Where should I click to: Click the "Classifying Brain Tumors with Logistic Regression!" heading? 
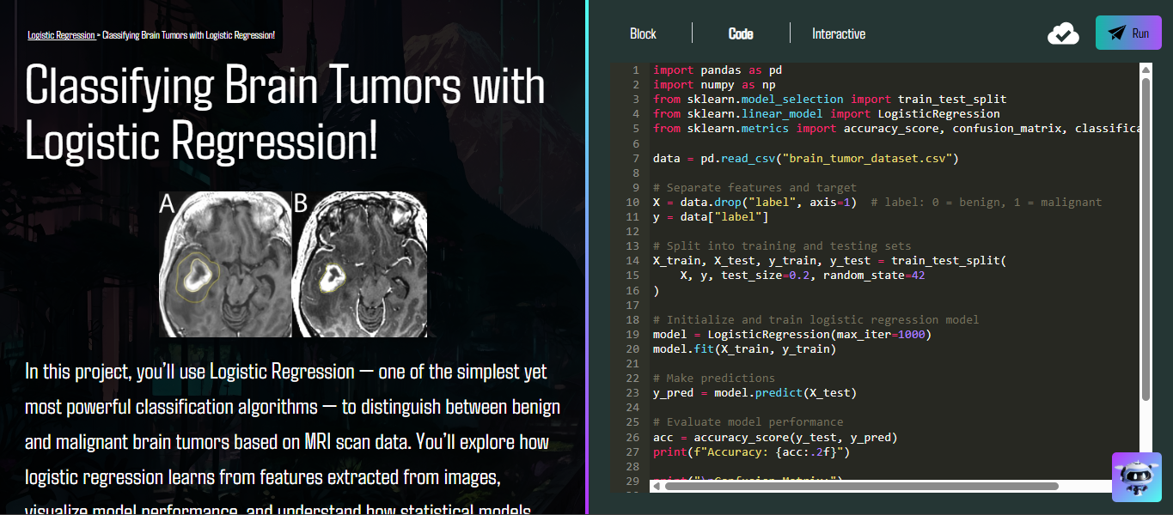[285, 112]
